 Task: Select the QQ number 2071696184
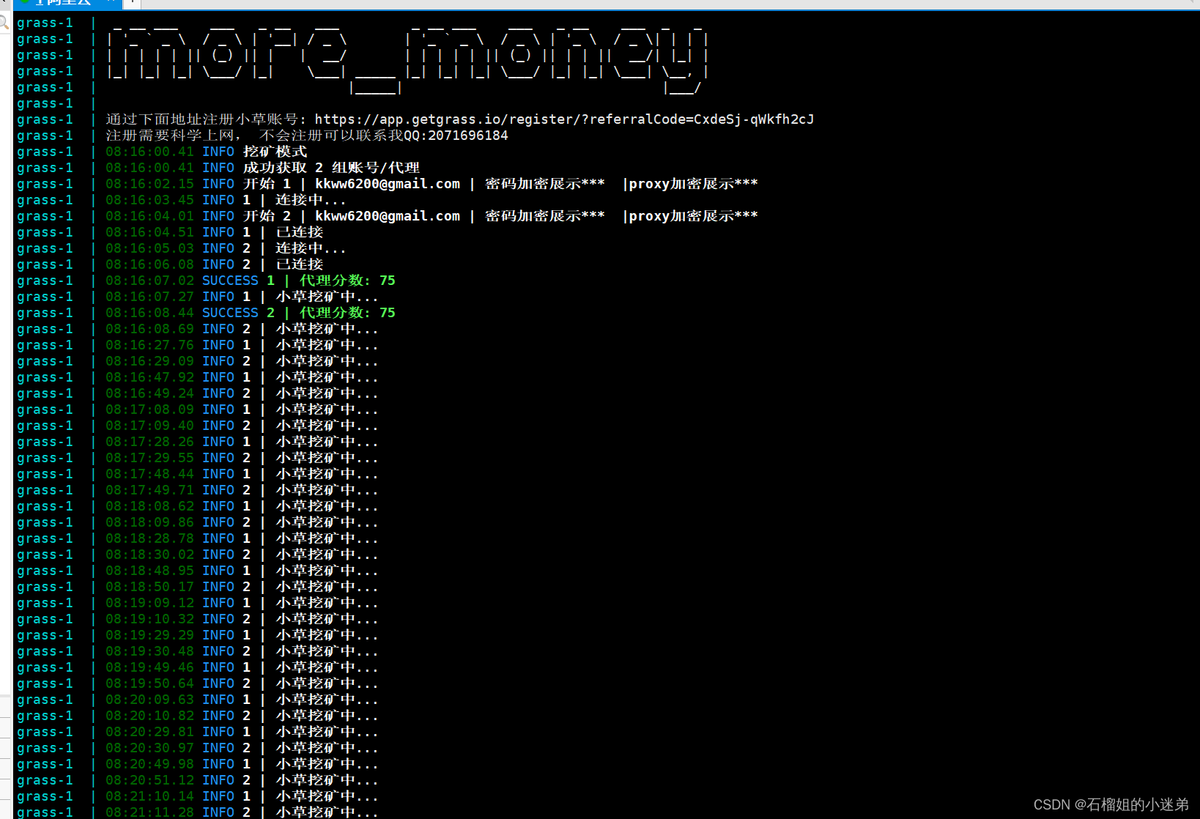point(467,136)
